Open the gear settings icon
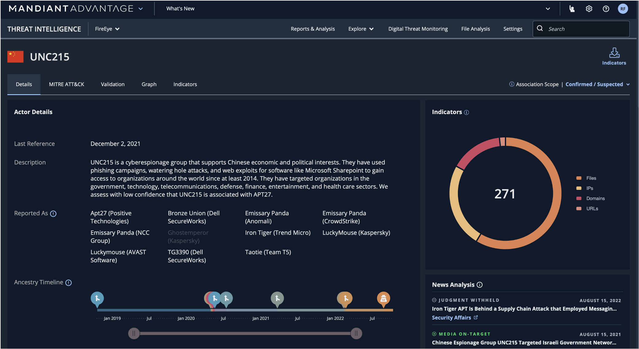The image size is (639, 349). pos(589,9)
